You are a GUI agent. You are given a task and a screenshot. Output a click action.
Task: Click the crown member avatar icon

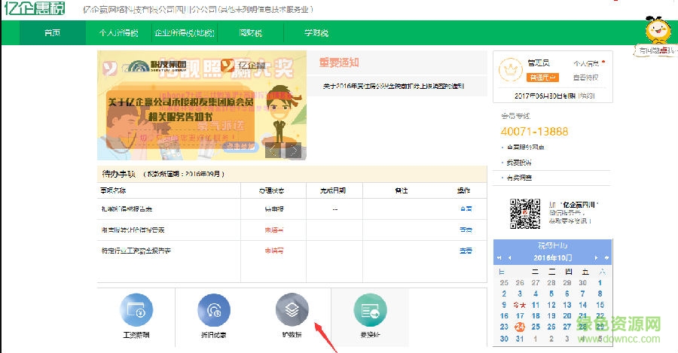(511, 70)
